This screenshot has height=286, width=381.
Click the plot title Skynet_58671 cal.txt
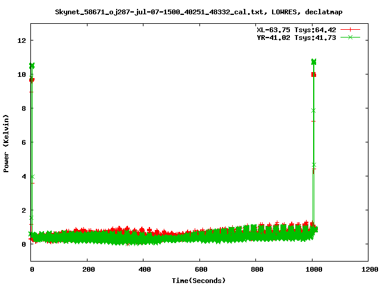click(x=198, y=12)
